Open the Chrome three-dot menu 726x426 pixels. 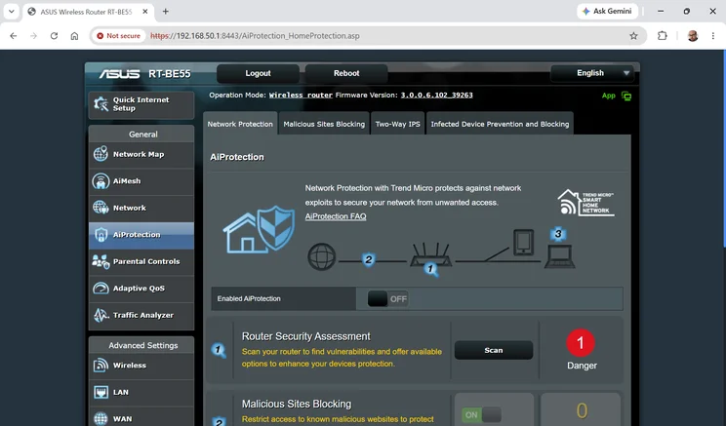click(713, 36)
